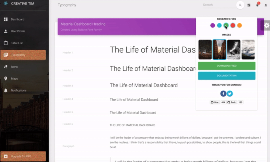This screenshot has height=162, width=270.
Task: Click the Material Dashboard Heading title
Action: click(83, 24)
